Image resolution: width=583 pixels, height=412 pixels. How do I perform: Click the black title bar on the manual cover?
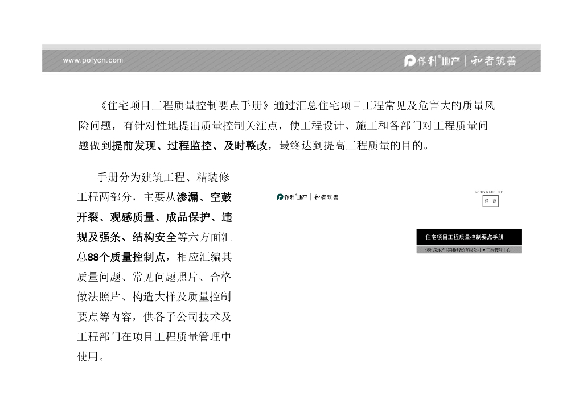coord(469,237)
